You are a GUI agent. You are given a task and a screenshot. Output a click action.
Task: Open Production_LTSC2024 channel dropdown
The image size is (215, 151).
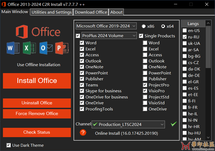coord(128,124)
